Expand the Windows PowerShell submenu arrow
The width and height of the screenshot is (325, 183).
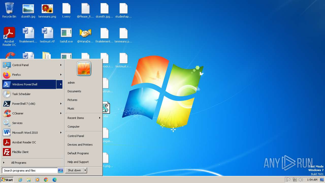tap(60, 84)
